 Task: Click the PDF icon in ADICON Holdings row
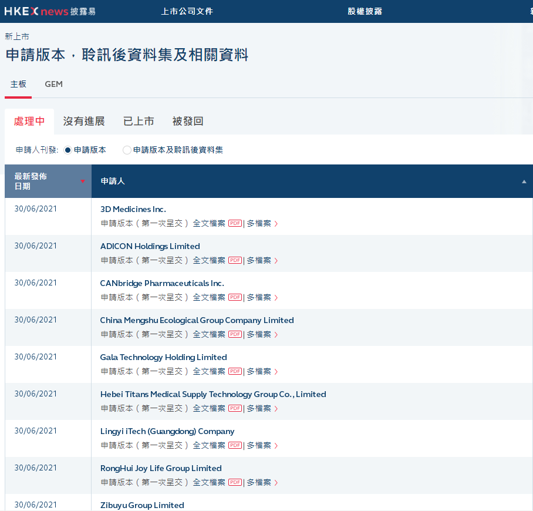pyautogui.click(x=235, y=260)
